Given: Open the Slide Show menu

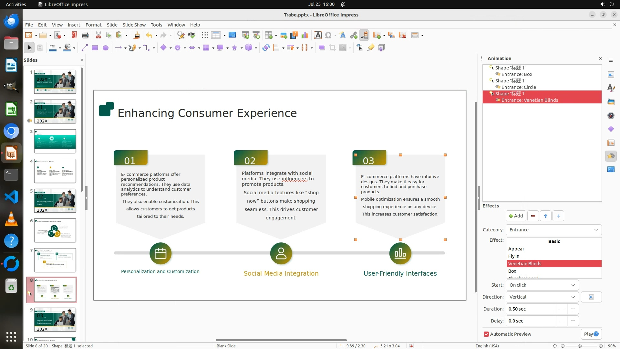Looking at the screenshot, I should (x=134, y=25).
